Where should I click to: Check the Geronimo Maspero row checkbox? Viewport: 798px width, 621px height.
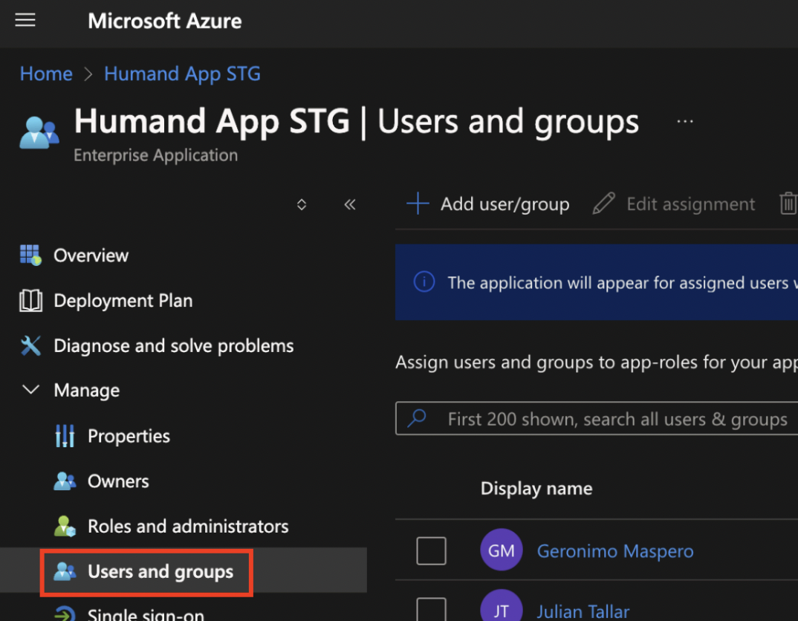(431, 551)
